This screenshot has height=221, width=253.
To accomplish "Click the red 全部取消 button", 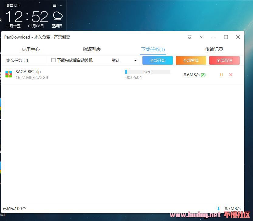I will pos(224,60).
